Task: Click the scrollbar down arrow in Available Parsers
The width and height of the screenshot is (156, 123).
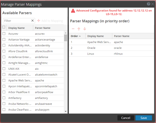Action: point(66,111)
